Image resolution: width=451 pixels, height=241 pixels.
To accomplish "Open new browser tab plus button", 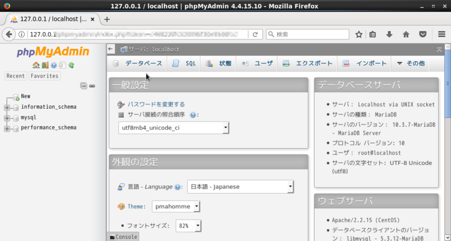I will click(107, 19).
